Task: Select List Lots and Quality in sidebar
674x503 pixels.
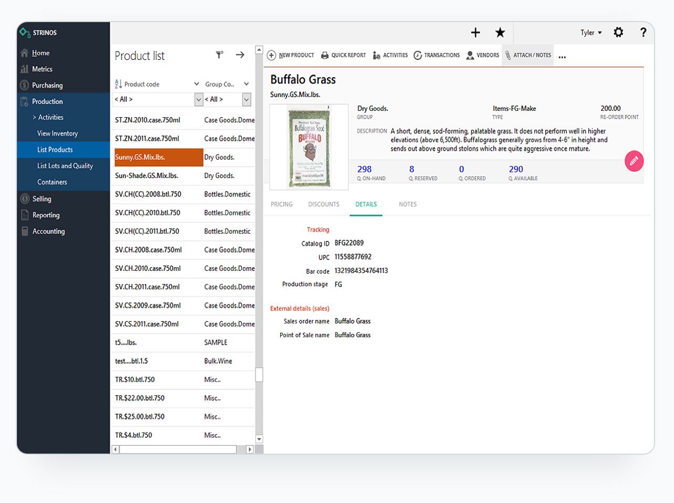Action: [65, 165]
